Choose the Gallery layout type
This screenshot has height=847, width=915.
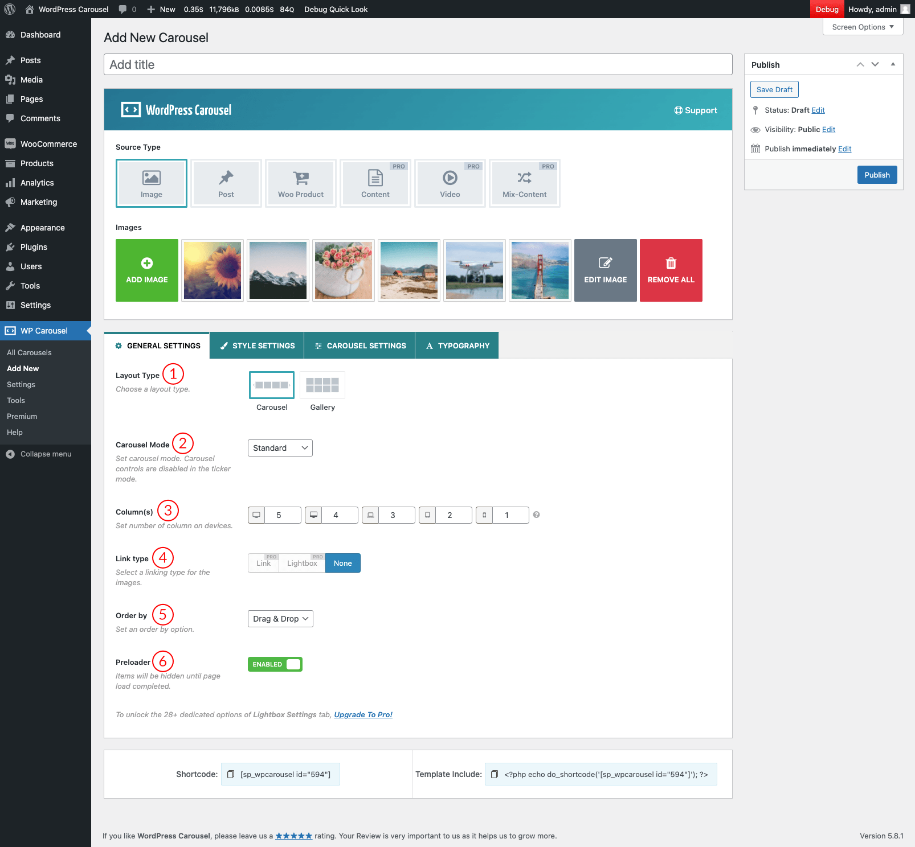322,386
